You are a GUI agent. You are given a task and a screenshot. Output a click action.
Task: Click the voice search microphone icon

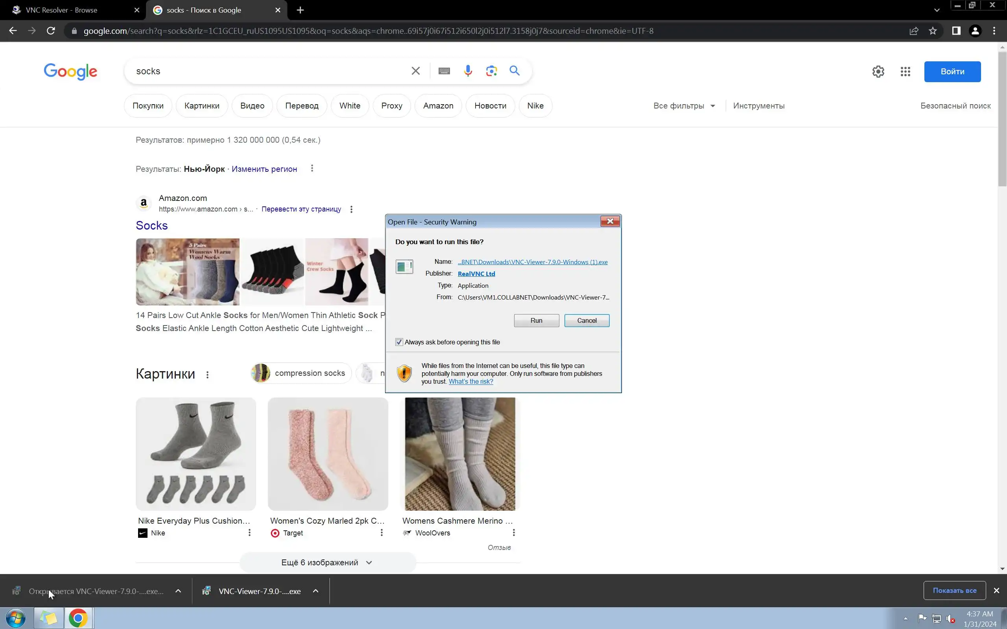tap(468, 71)
